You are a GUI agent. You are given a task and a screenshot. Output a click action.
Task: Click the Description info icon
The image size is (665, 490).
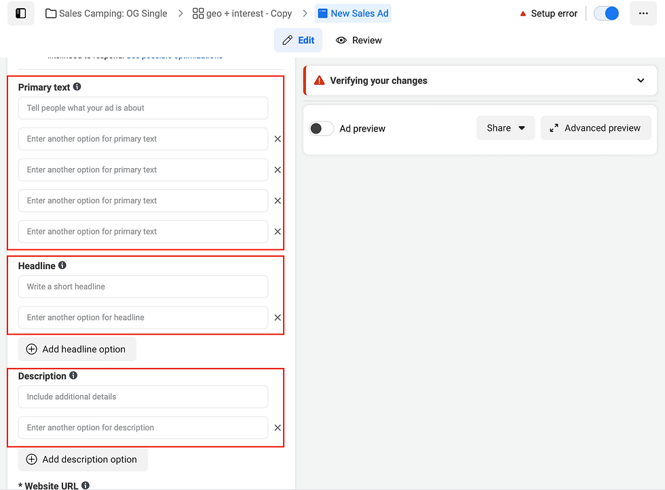coord(73,375)
